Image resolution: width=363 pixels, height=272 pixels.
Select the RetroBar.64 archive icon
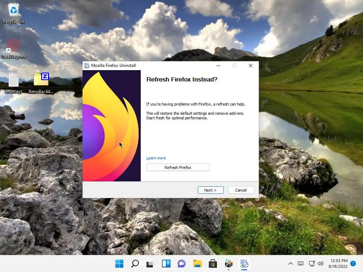tap(41, 83)
